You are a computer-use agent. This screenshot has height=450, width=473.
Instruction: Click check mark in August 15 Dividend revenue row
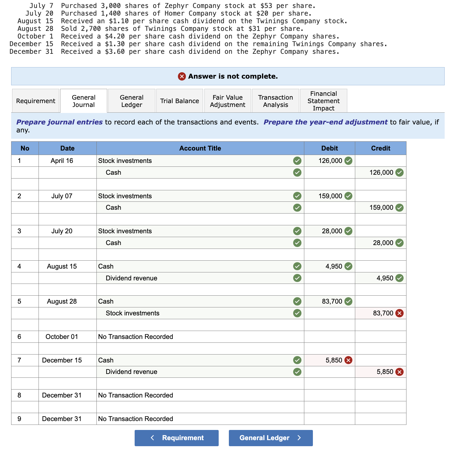click(x=297, y=278)
